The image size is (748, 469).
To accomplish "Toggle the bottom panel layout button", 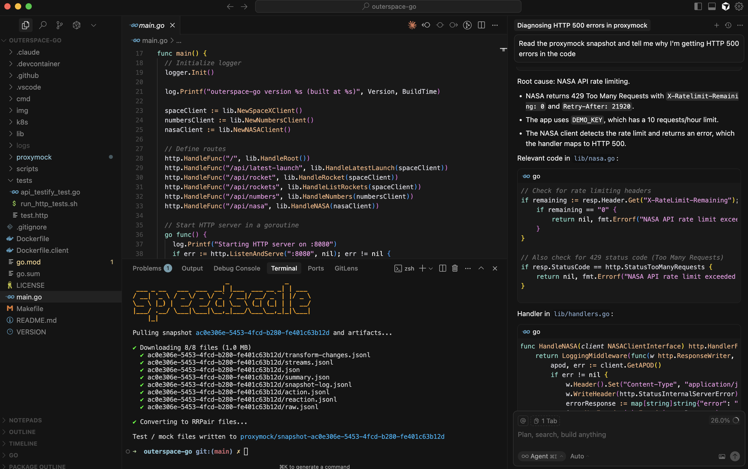I will click(x=712, y=7).
